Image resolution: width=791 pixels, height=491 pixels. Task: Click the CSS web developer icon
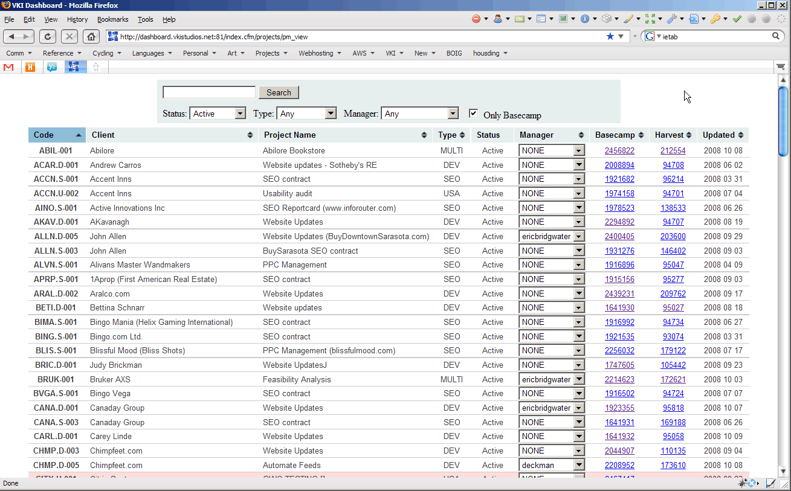(519, 19)
